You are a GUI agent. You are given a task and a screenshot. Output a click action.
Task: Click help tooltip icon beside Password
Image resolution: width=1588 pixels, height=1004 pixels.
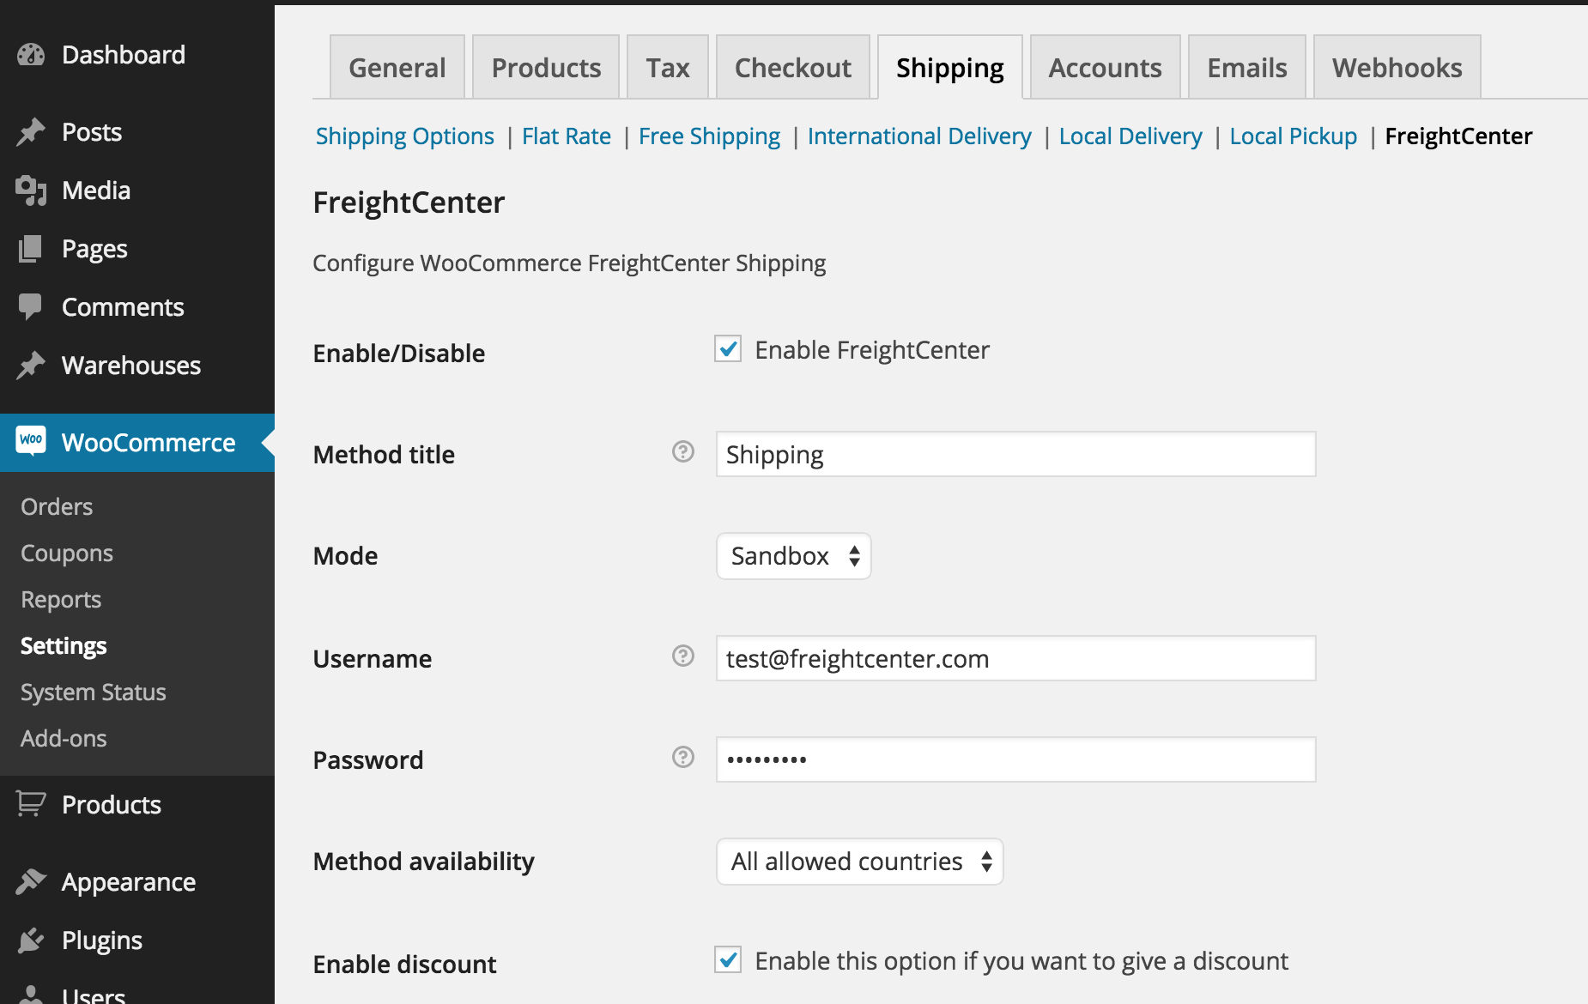683,757
